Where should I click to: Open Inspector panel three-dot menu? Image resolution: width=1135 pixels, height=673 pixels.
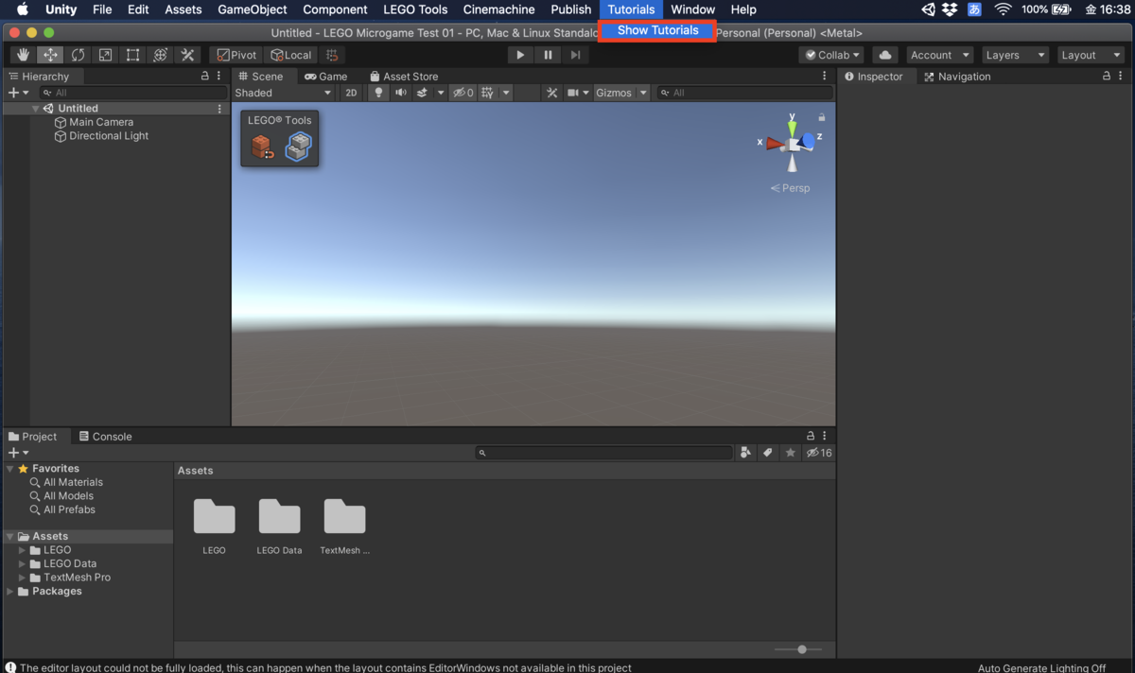[1121, 76]
